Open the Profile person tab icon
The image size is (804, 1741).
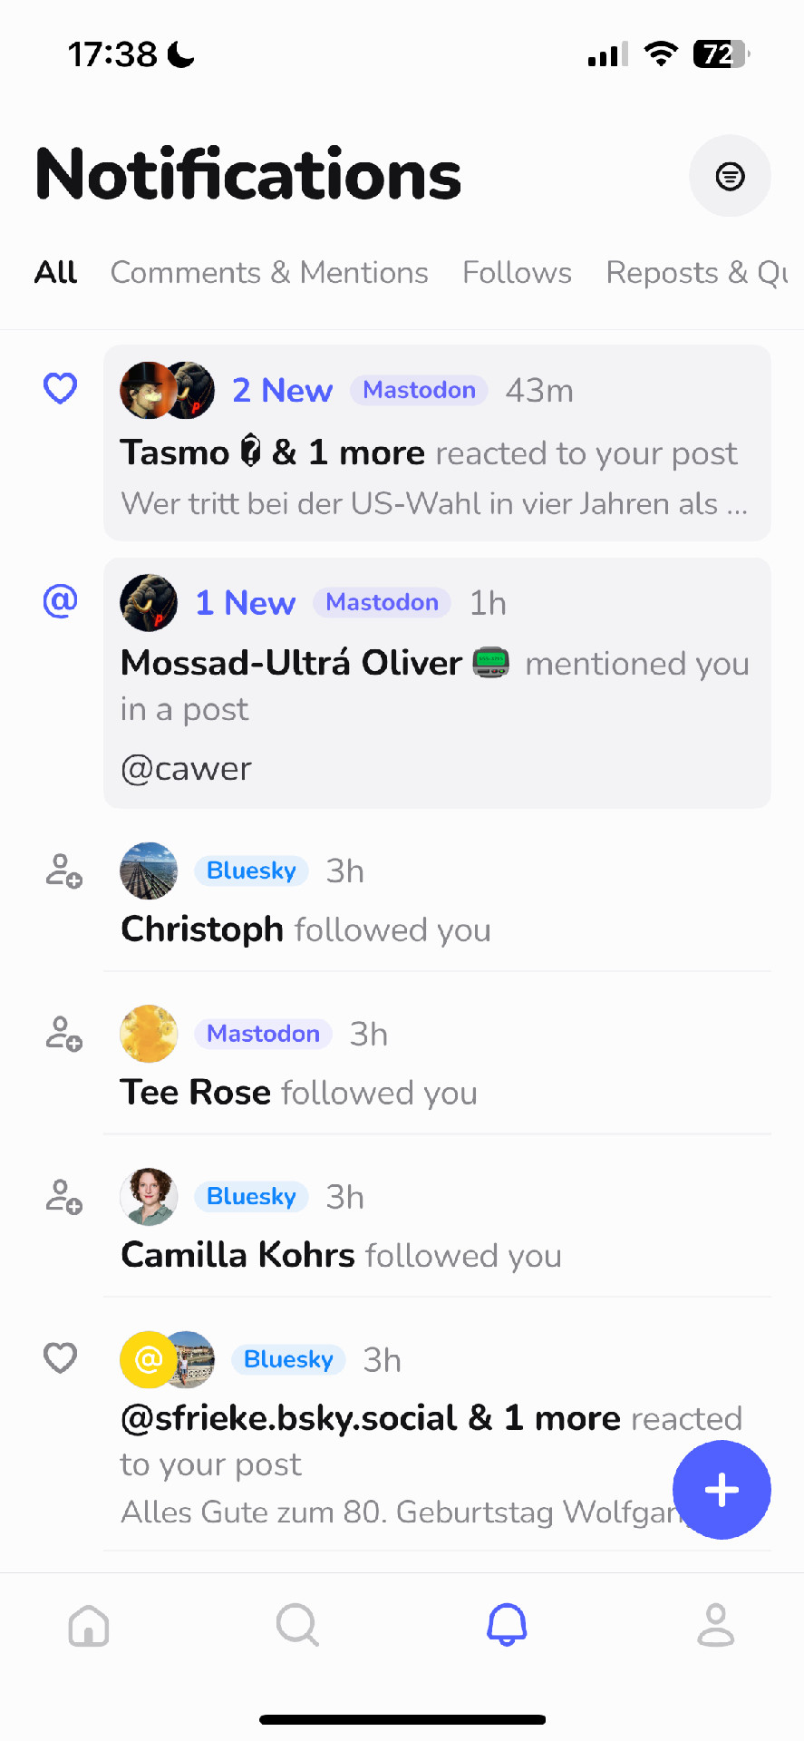point(716,1624)
